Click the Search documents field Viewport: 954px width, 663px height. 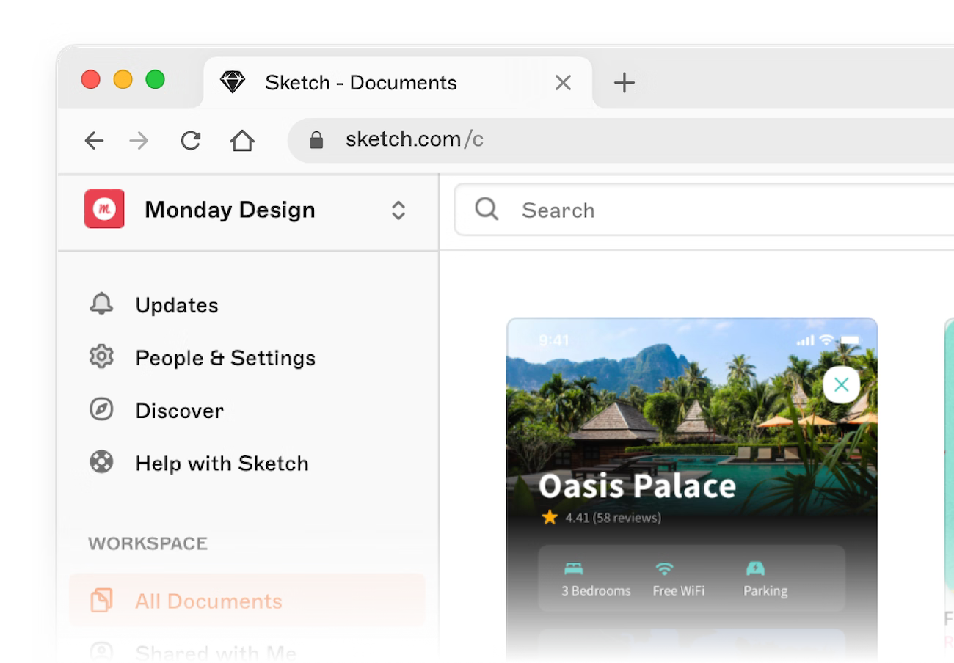[704, 210]
